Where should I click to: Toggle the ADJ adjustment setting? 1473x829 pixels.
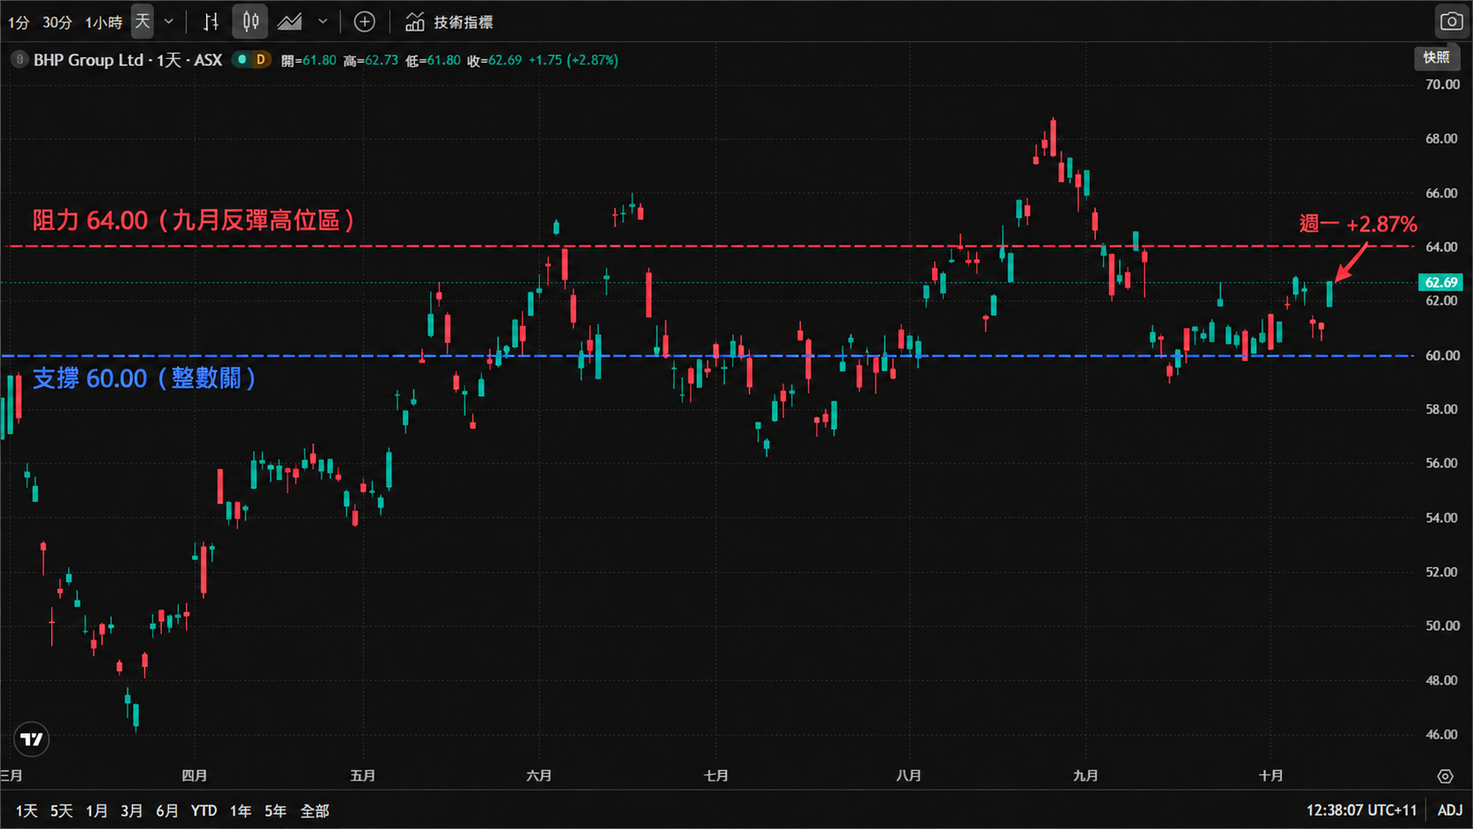(1450, 810)
